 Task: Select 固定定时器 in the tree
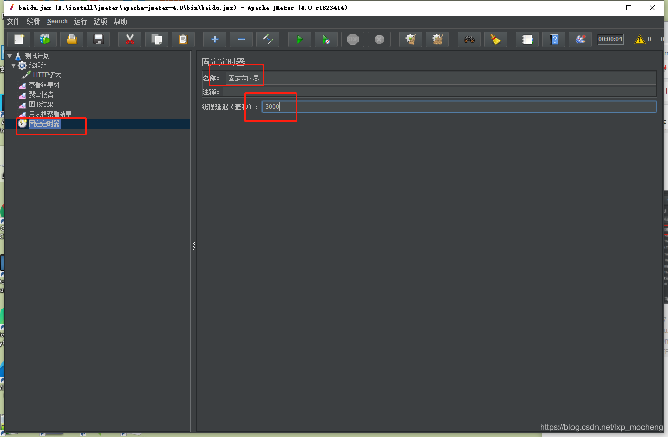pyautogui.click(x=44, y=124)
